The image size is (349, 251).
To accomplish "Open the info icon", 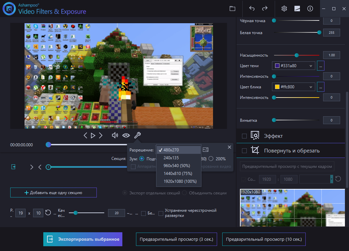I will pyautogui.click(x=310, y=9).
